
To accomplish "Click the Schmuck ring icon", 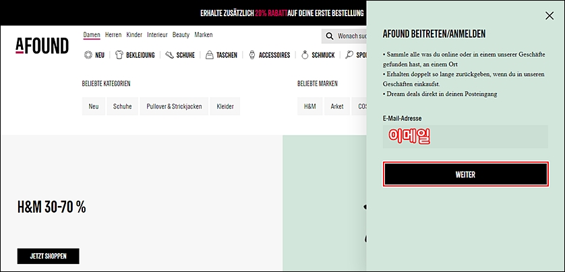I will click(x=305, y=55).
